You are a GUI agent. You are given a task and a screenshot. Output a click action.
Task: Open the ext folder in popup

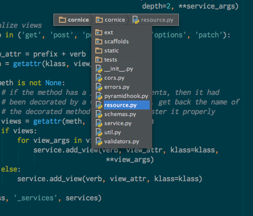(x=121, y=32)
